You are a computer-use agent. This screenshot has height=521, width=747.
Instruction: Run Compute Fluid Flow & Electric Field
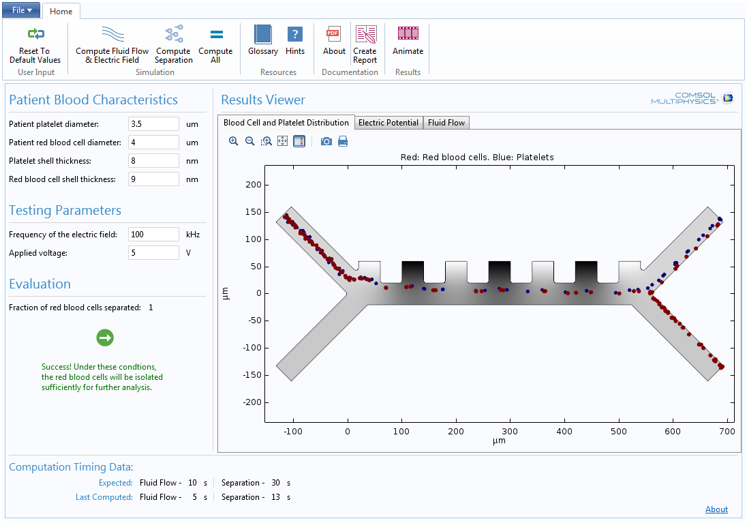click(x=112, y=35)
